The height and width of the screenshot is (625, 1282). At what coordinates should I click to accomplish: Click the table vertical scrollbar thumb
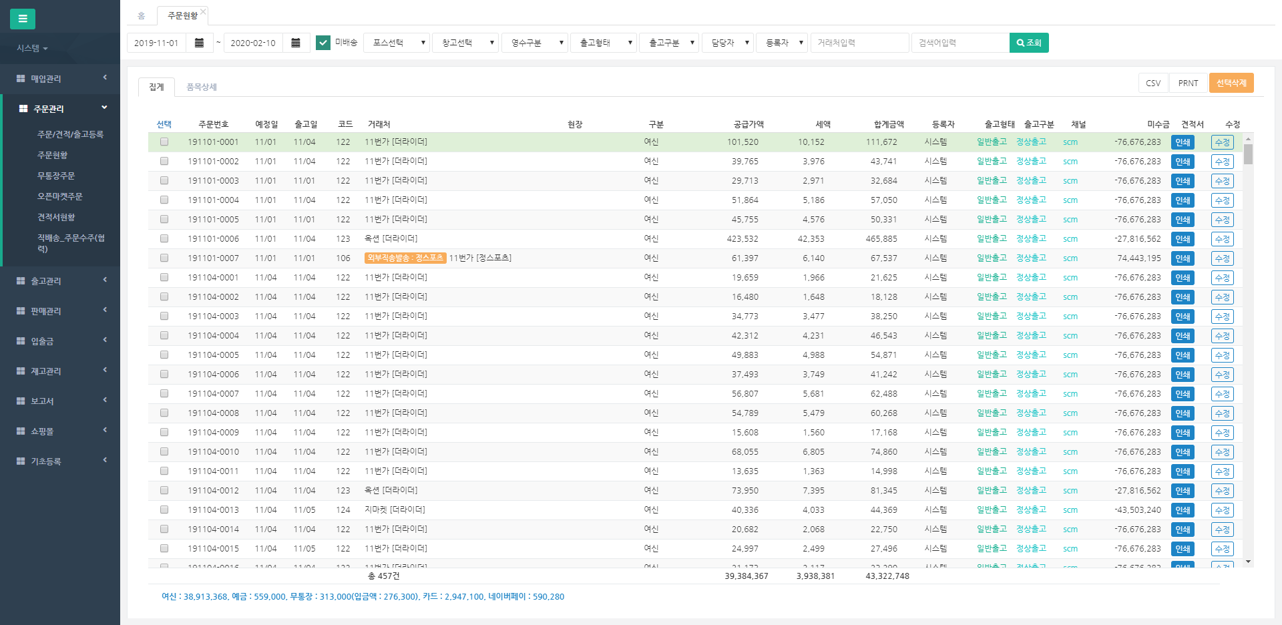(1248, 154)
